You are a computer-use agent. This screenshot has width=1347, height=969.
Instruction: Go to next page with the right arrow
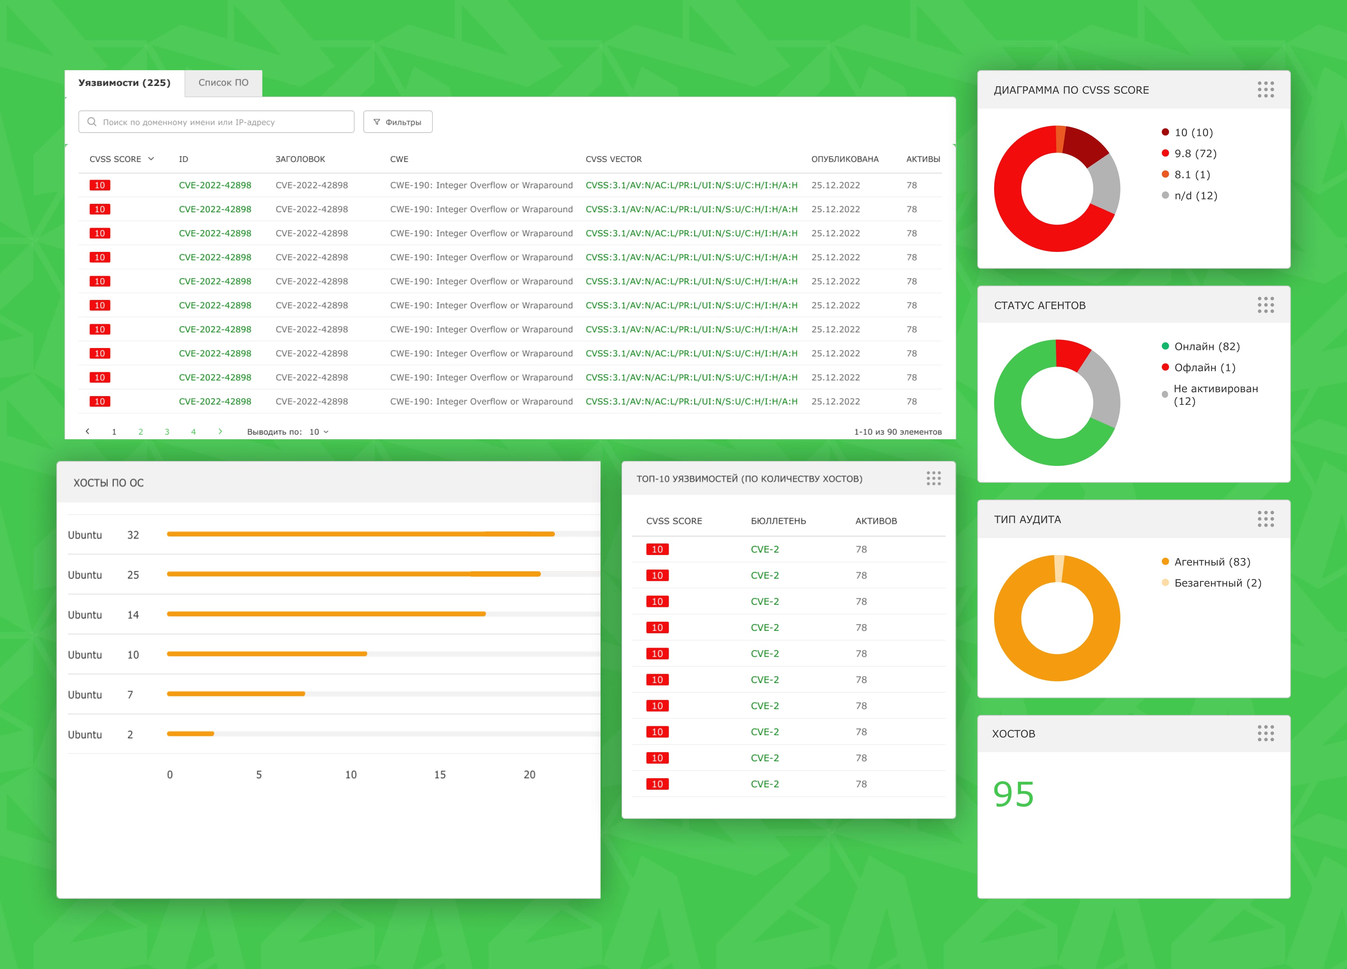220,431
